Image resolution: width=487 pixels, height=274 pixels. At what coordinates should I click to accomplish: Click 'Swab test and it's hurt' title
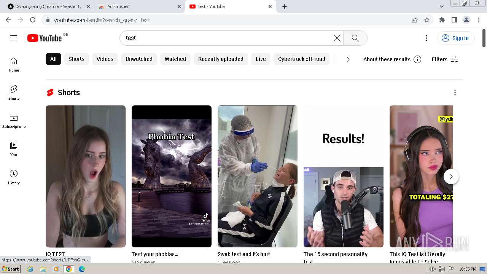point(244,254)
